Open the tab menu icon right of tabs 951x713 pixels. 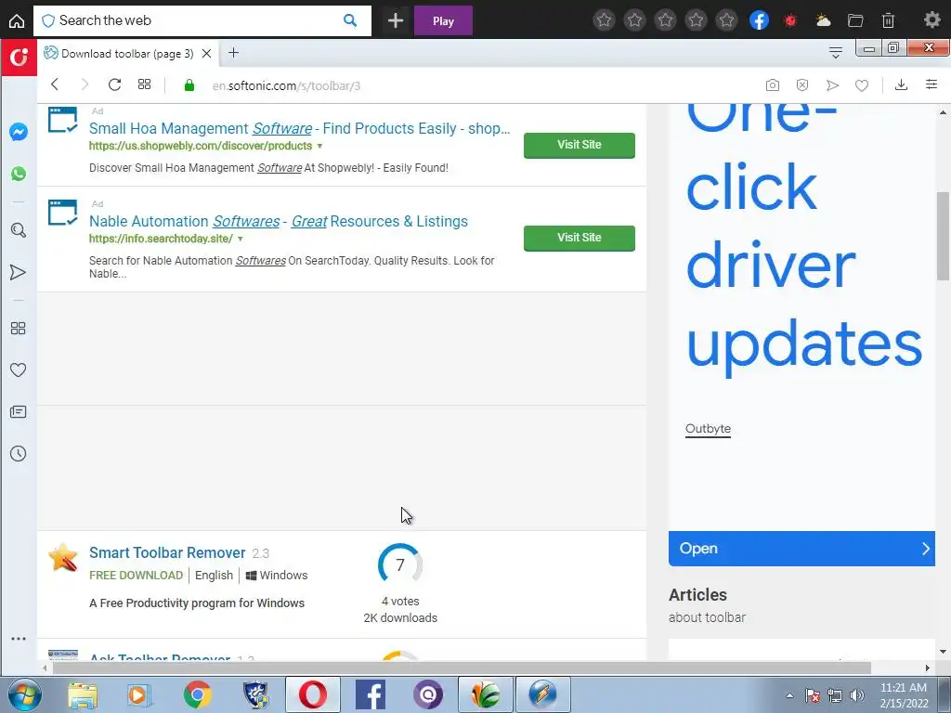click(x=835, y=53)
